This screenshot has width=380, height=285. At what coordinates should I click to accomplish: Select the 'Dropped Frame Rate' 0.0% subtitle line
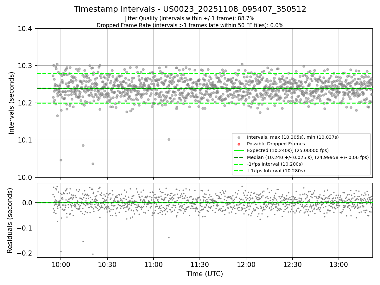(x=190, y=25)
